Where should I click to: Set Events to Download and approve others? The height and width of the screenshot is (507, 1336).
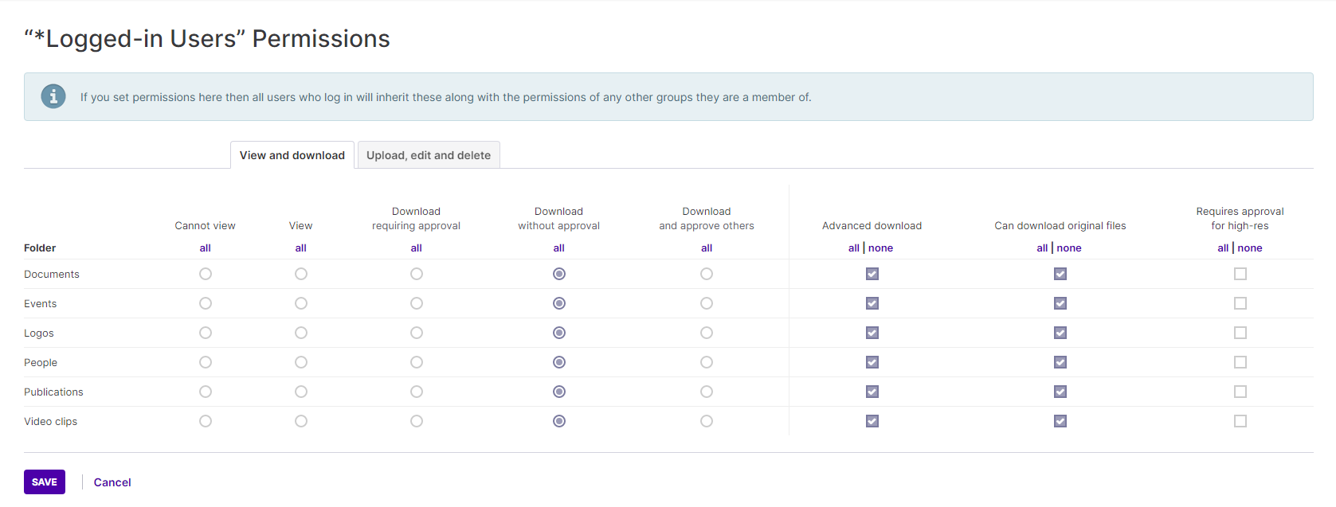[707, 303]
